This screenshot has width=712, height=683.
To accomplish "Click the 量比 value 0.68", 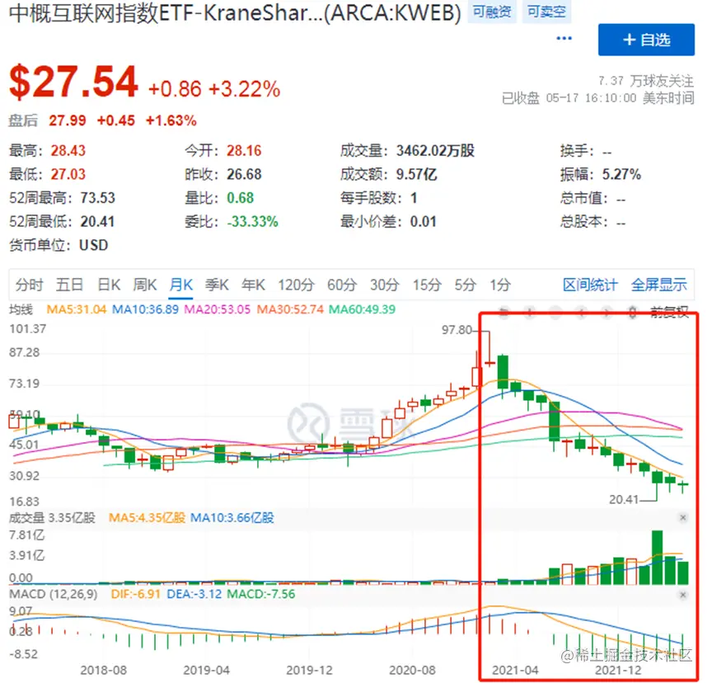I will pos(240,198).
